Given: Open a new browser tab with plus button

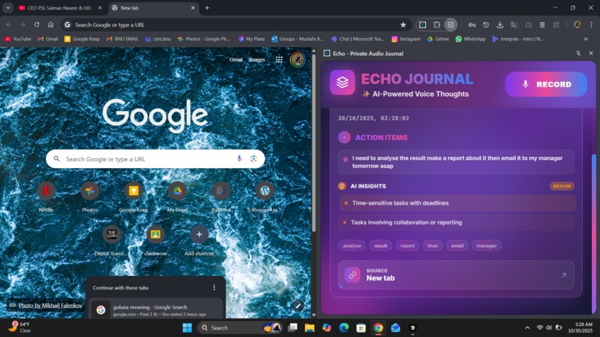Looking at the screenshot, I should 207,7.
